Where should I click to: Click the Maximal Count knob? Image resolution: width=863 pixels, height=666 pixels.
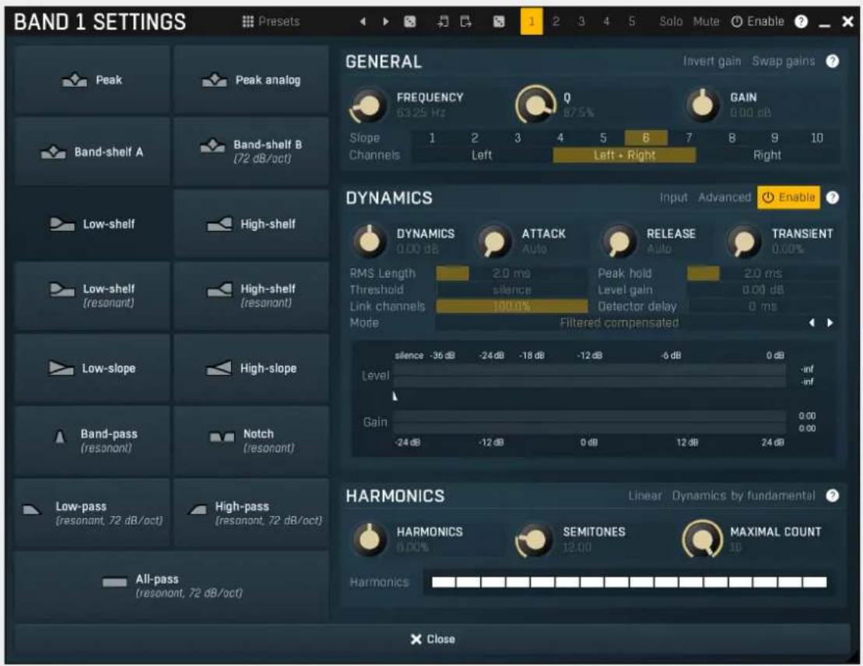pos(702,539)
